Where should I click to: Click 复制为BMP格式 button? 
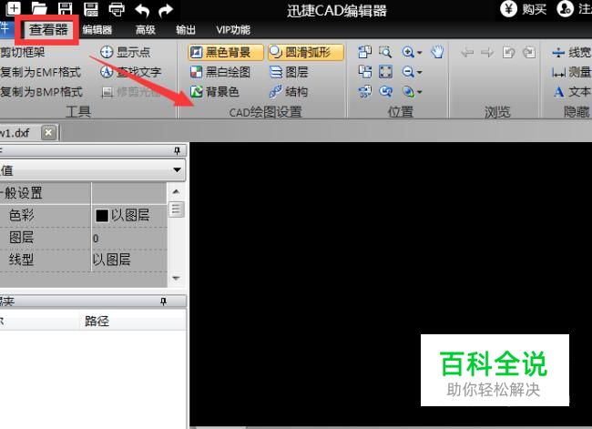(41, 92)
